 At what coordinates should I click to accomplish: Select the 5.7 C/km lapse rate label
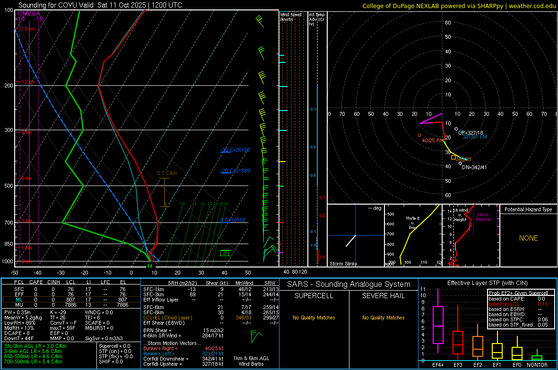[x=167, y=173]
